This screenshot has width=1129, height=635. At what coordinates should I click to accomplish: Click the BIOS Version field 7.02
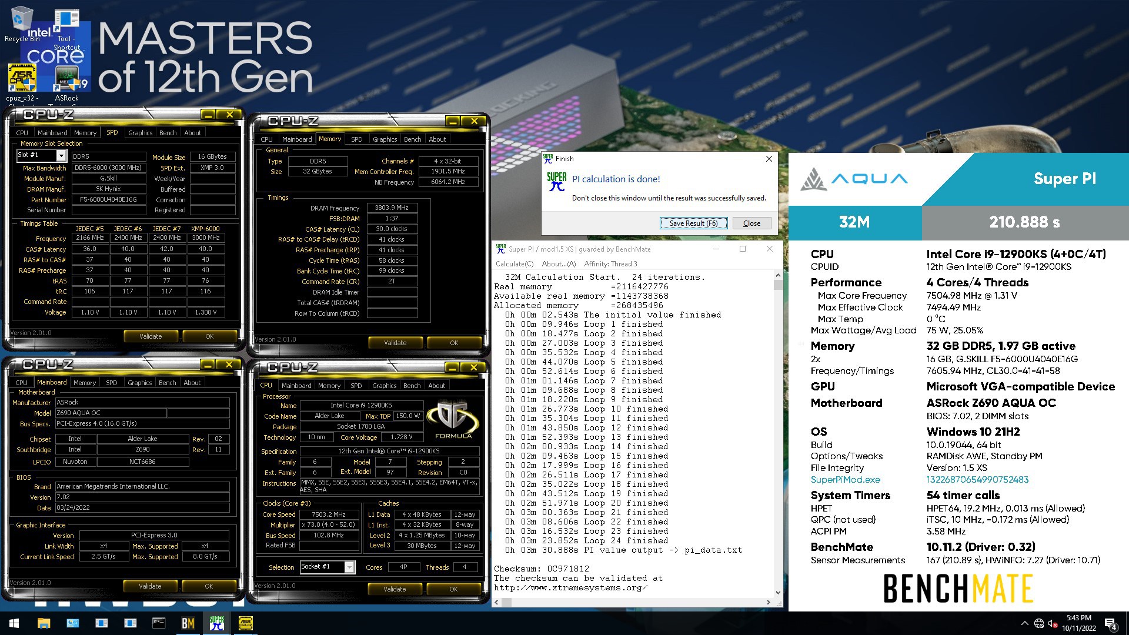click(142, 497)
